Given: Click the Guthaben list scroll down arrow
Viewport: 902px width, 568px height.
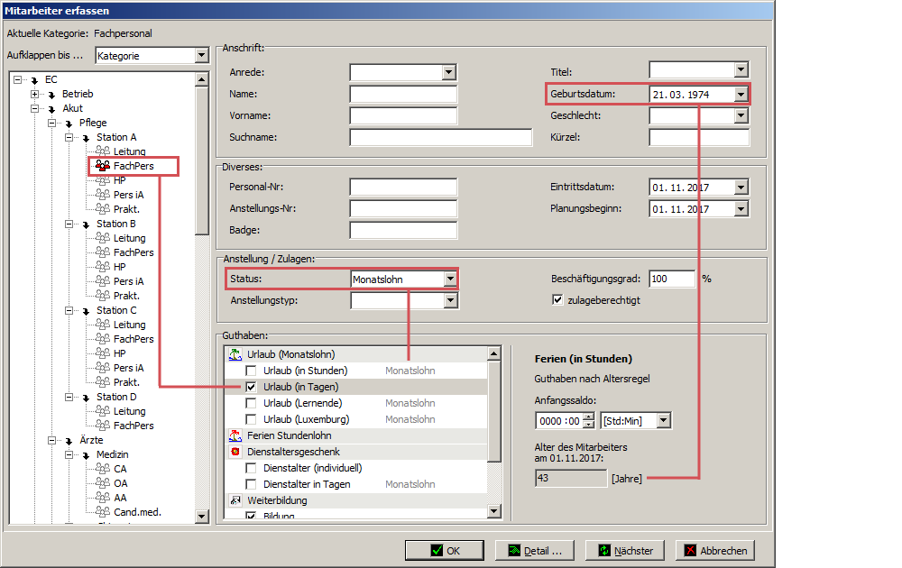Looking at the screenshot, I should click(x=493, y=510).
